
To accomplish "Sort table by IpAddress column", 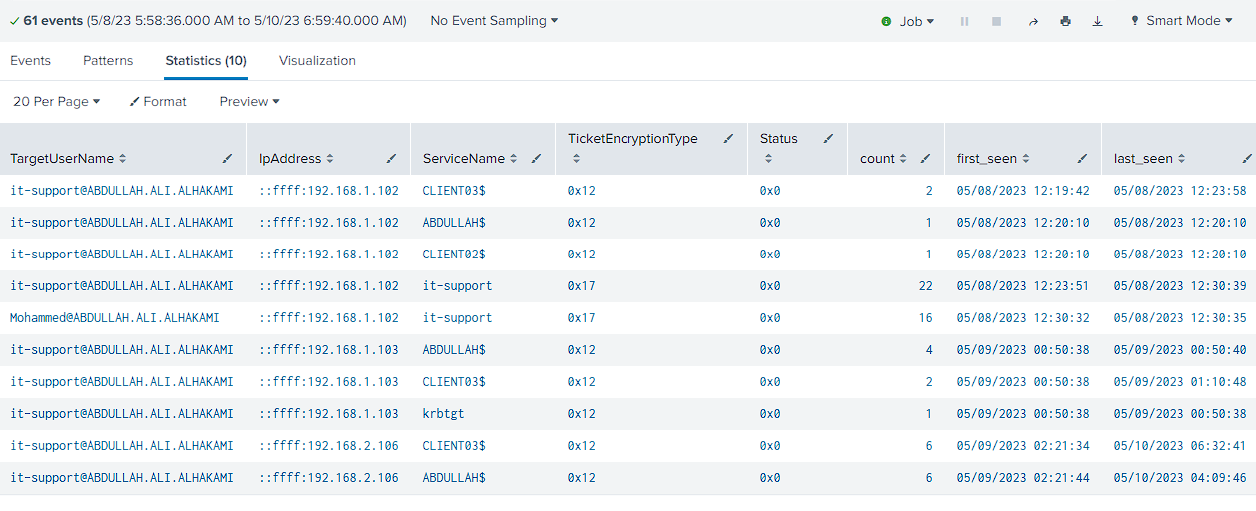I will click(x=296, y=159).
